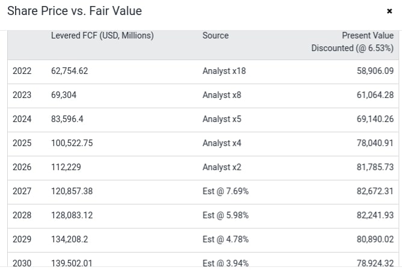Click the 2029 levered FCF value 134,208.2

[x=69, y=239]
